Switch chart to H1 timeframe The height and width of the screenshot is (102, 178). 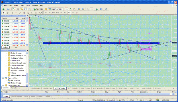click(x=62, y=13)
